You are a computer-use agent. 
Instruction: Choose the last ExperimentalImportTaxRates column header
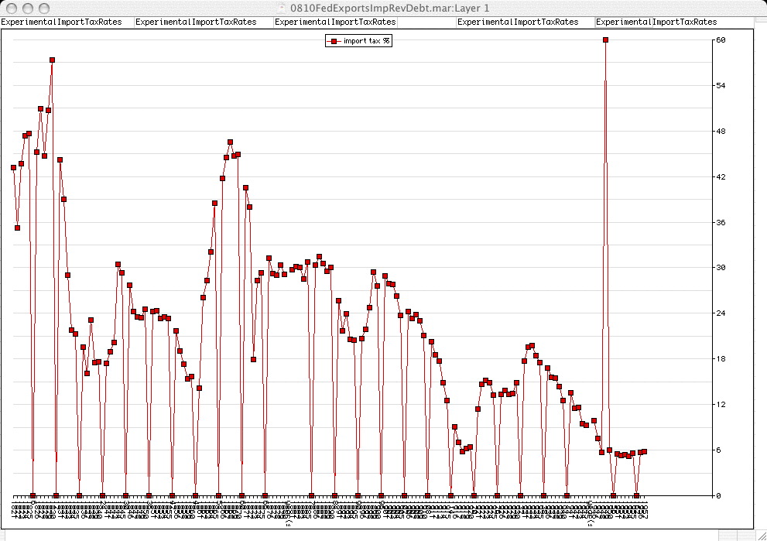coord(656,22)
